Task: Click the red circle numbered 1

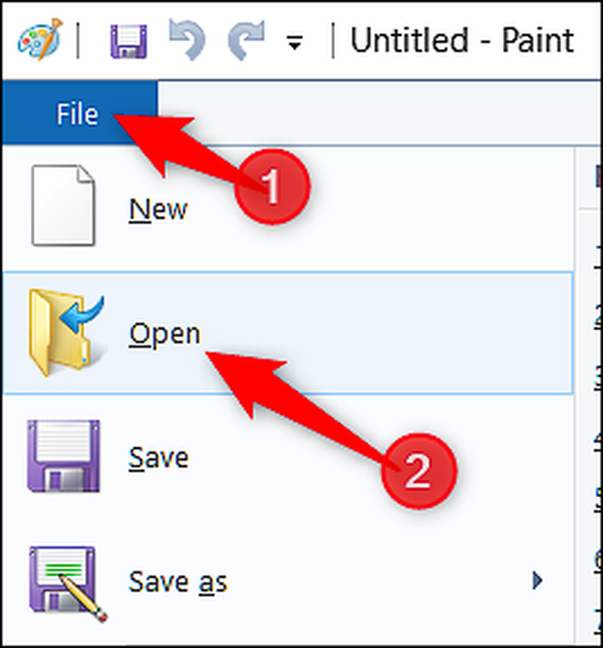Action: [x=272, y=187]
